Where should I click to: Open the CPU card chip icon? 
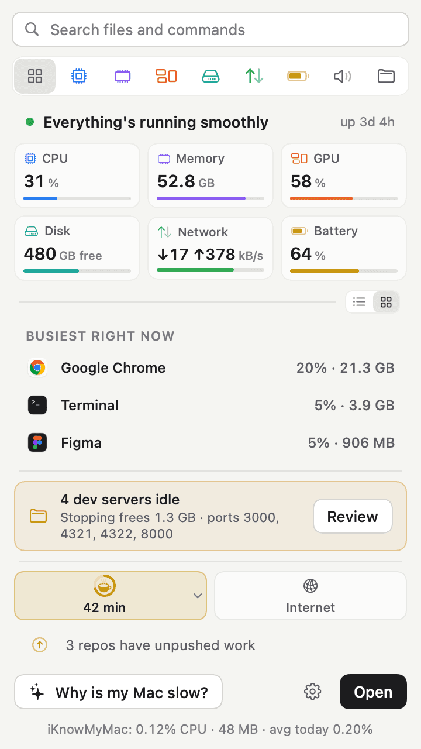pos(30,159)
